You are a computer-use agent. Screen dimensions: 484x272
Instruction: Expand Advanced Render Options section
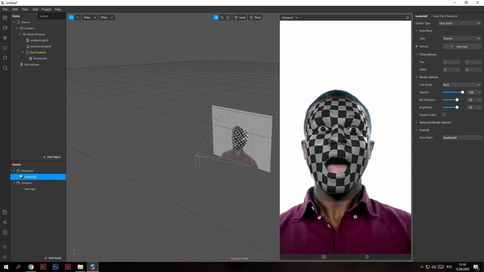435,122
